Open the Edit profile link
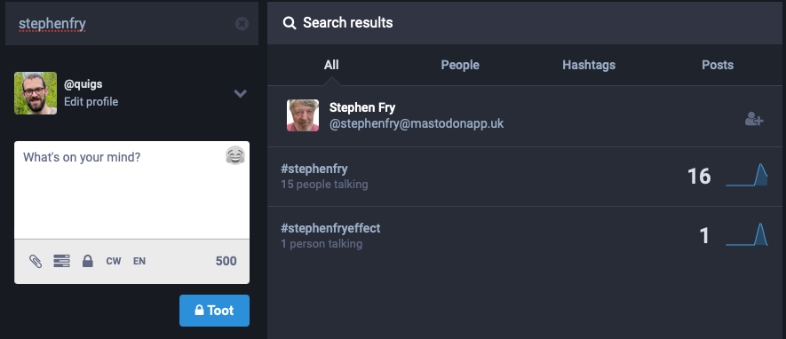Screen dimensions: 786x339 (x=91, y=102)
